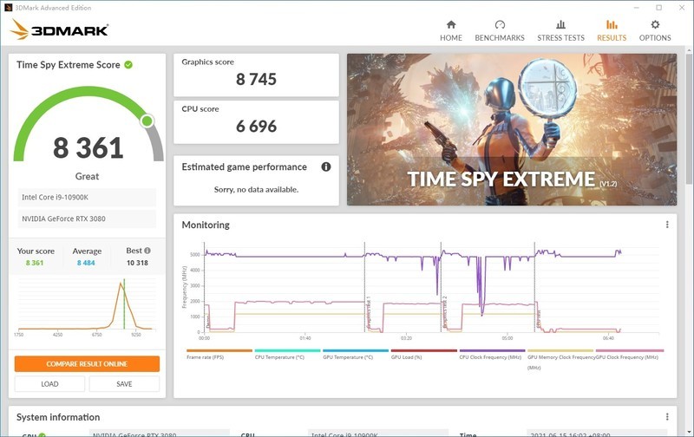Click Graphics test 1 marker in chart
The height and width of the screenshot is (437, 694).
(368, 314)
